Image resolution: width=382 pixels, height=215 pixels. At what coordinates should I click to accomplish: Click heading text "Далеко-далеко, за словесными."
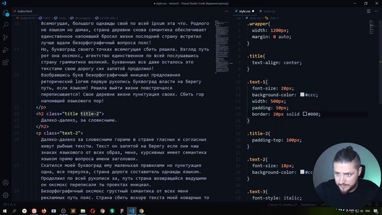[x=79, y=120]
